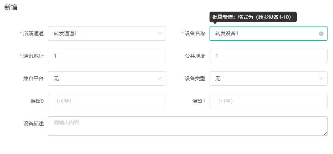Click the 新增 dialog title
This screenshot has width=333, height=154.
(x=11, y=7)
